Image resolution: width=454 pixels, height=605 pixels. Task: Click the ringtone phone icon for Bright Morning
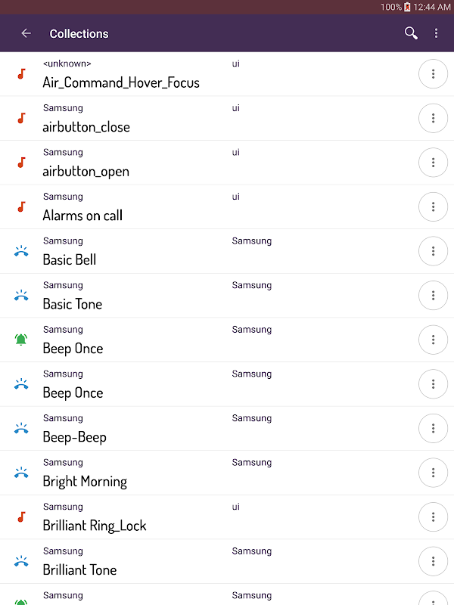[x=21, y=473]
